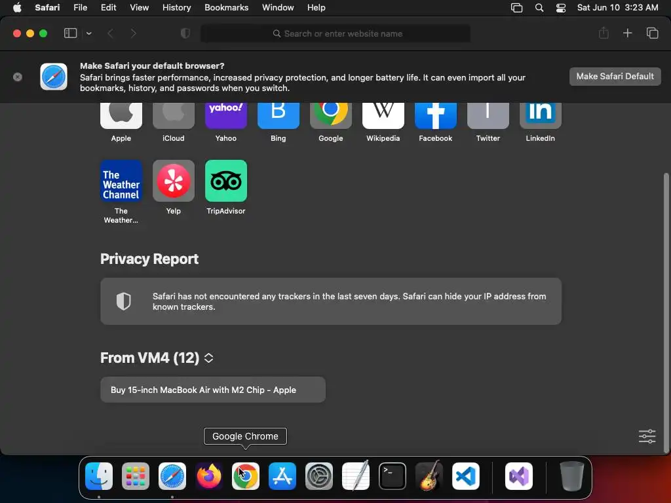Launch GarageBand from the Dock

coord(429,475)
